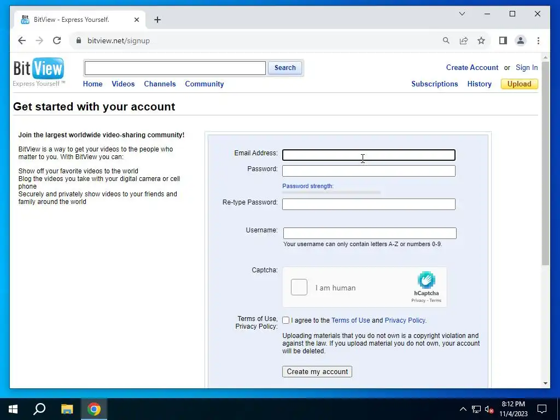Open a new tab with the plus icon
The height and width of the screenshot is (420, 560).
point(157,20)
